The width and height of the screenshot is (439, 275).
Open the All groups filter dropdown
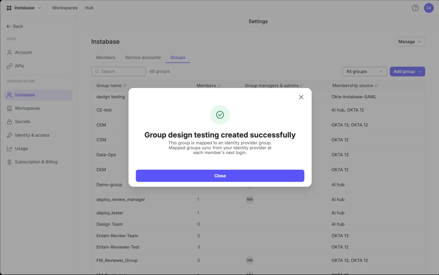364,72
